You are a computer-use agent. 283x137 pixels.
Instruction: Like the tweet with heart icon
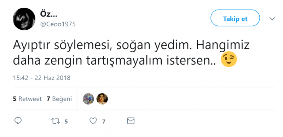[93, 121]
